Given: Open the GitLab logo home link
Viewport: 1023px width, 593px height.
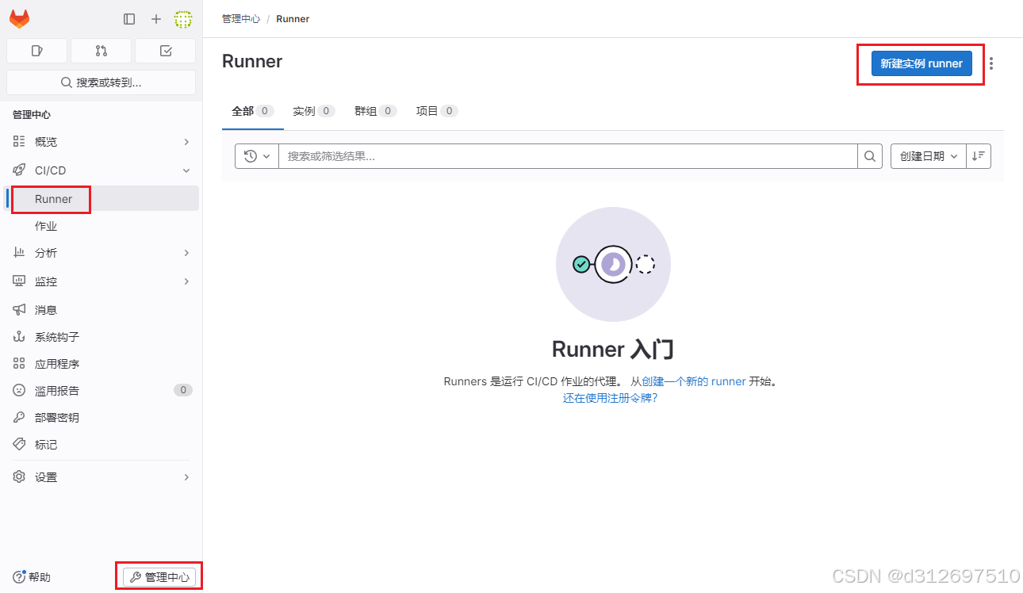Looking at the screenshot, I should [19, 19].
